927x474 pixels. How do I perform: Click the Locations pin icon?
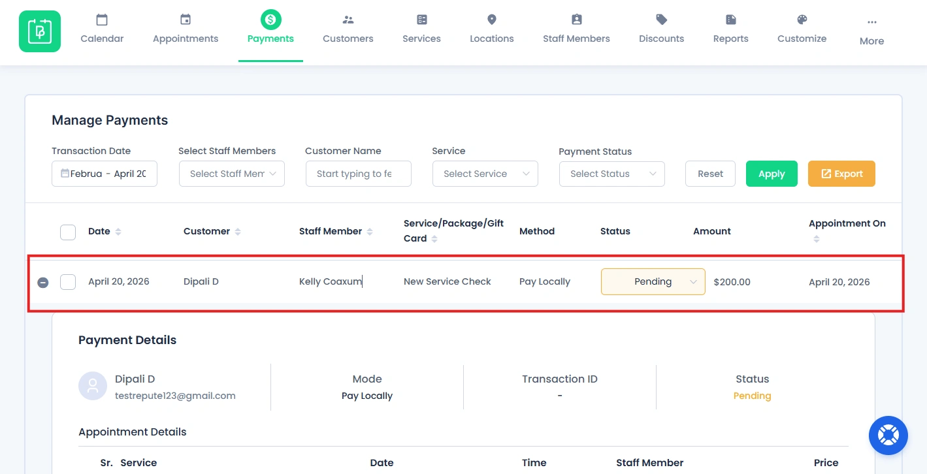point(492,20)
